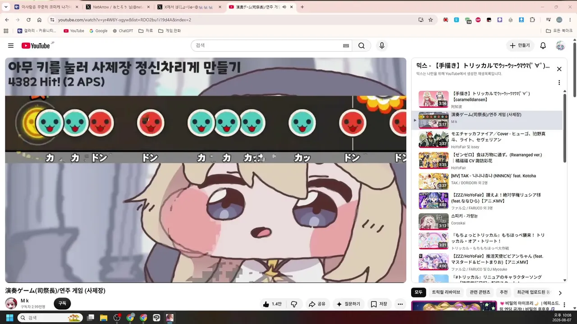This screenshot has height=324, width=577.
Task: Install app icon in the address bar
Action: [421, 20]
